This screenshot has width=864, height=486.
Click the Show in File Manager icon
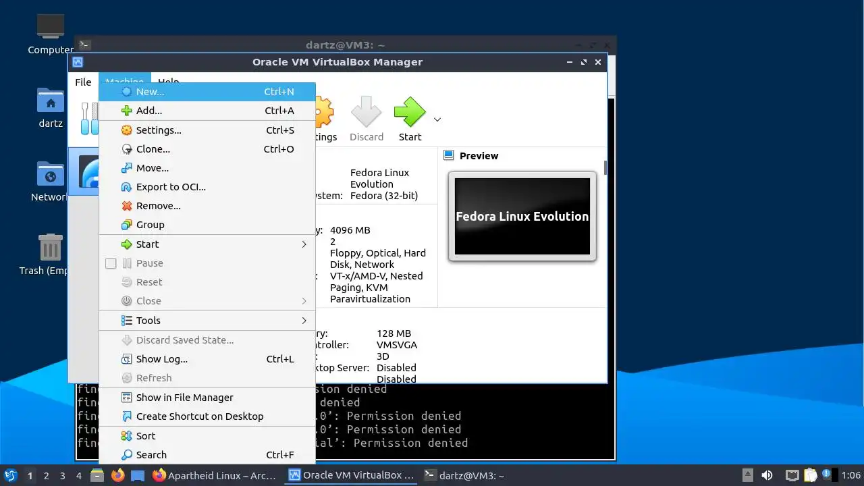(126, 398)
